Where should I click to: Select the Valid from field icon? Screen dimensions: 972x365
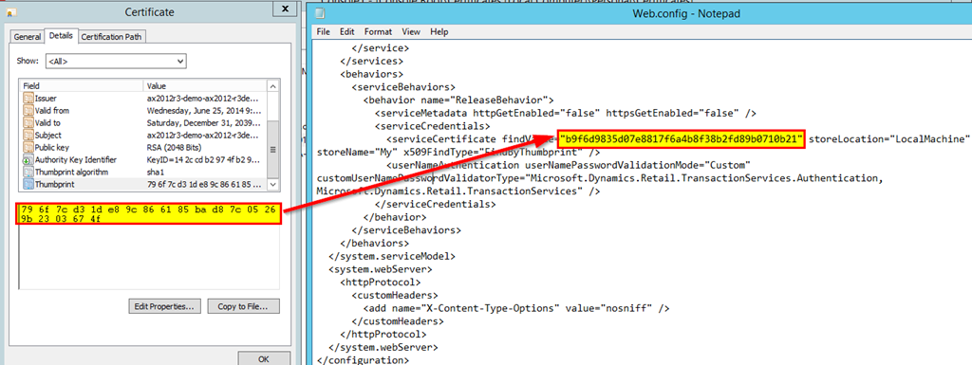[x=28, y=110]
